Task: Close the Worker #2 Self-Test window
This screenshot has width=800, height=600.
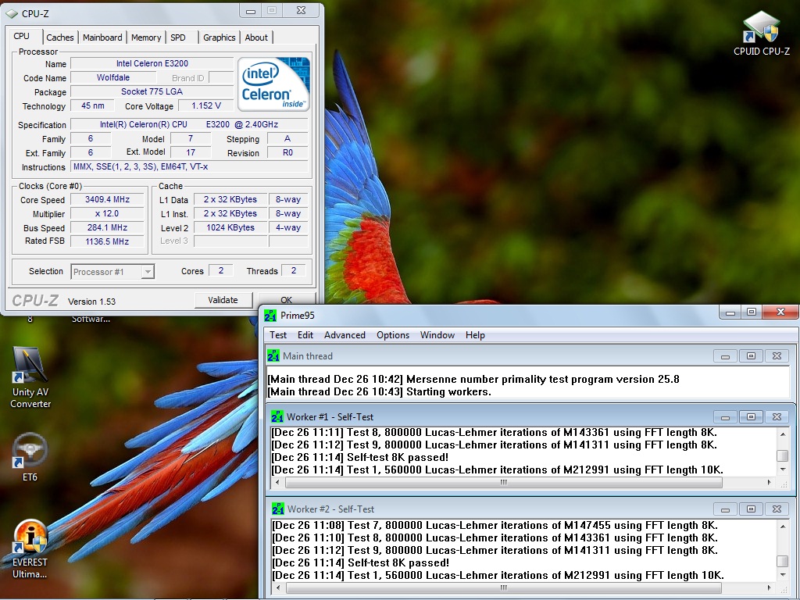Action: coord(777,509)
